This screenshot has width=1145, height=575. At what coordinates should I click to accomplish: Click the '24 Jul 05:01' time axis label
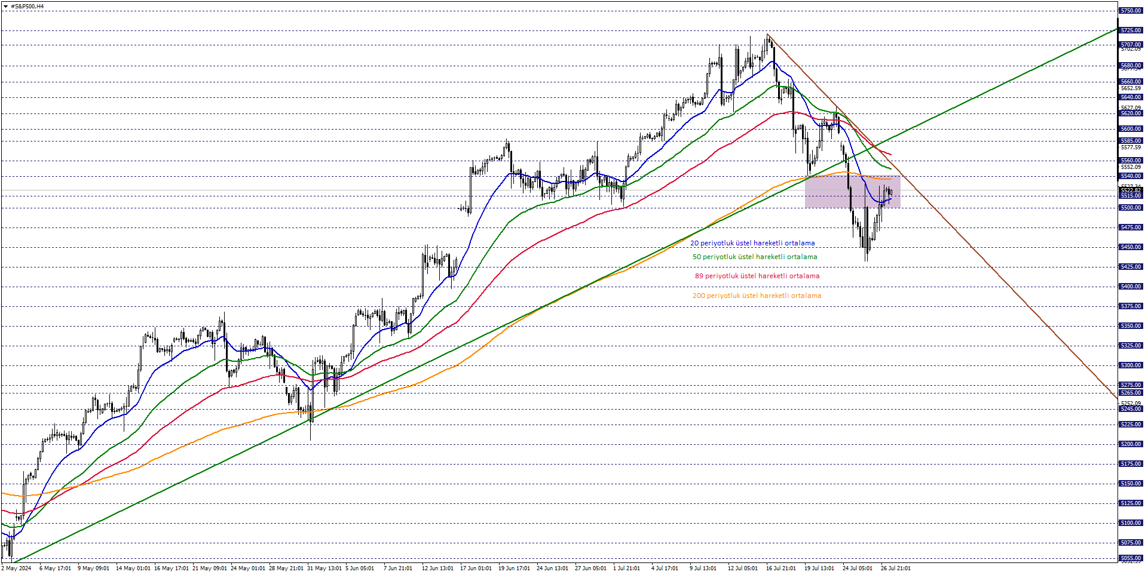click(x=857, y=568)
